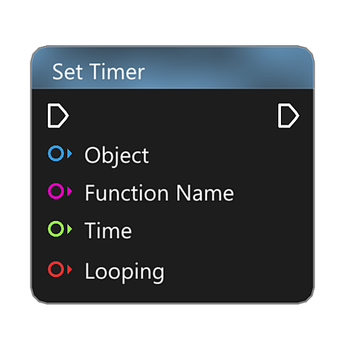
Task: Click the small blue arrow beside Object pin
Action: click(69, 154)
